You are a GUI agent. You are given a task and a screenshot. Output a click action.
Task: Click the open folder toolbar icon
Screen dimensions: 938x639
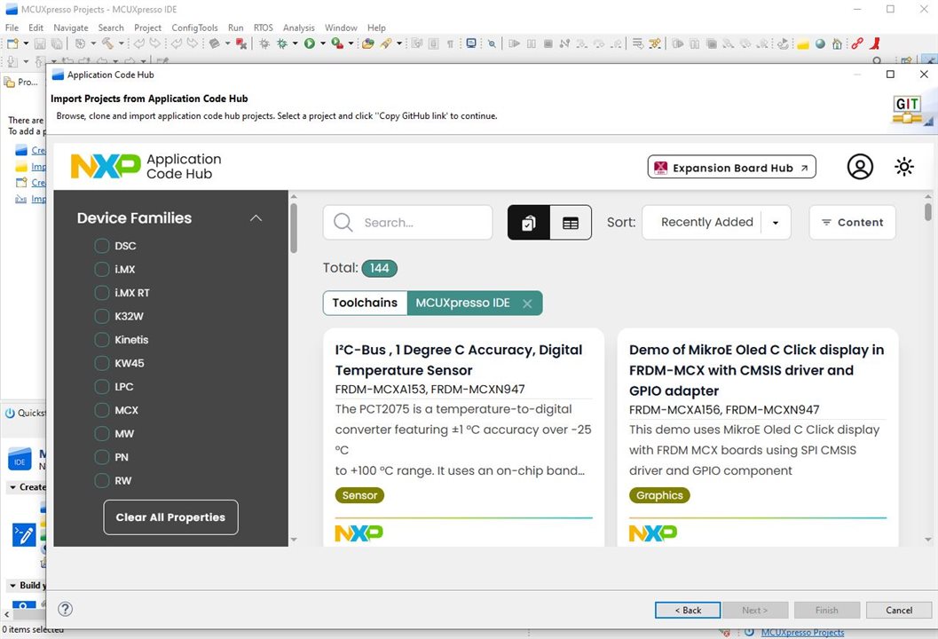[368, 43]
